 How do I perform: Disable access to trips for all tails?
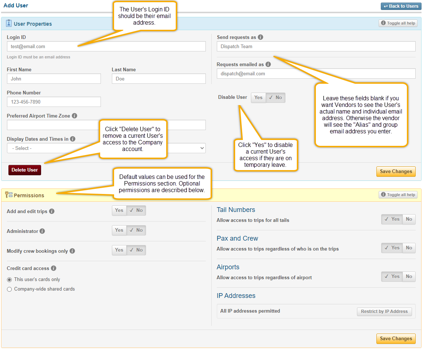click(x=409, y=219)
